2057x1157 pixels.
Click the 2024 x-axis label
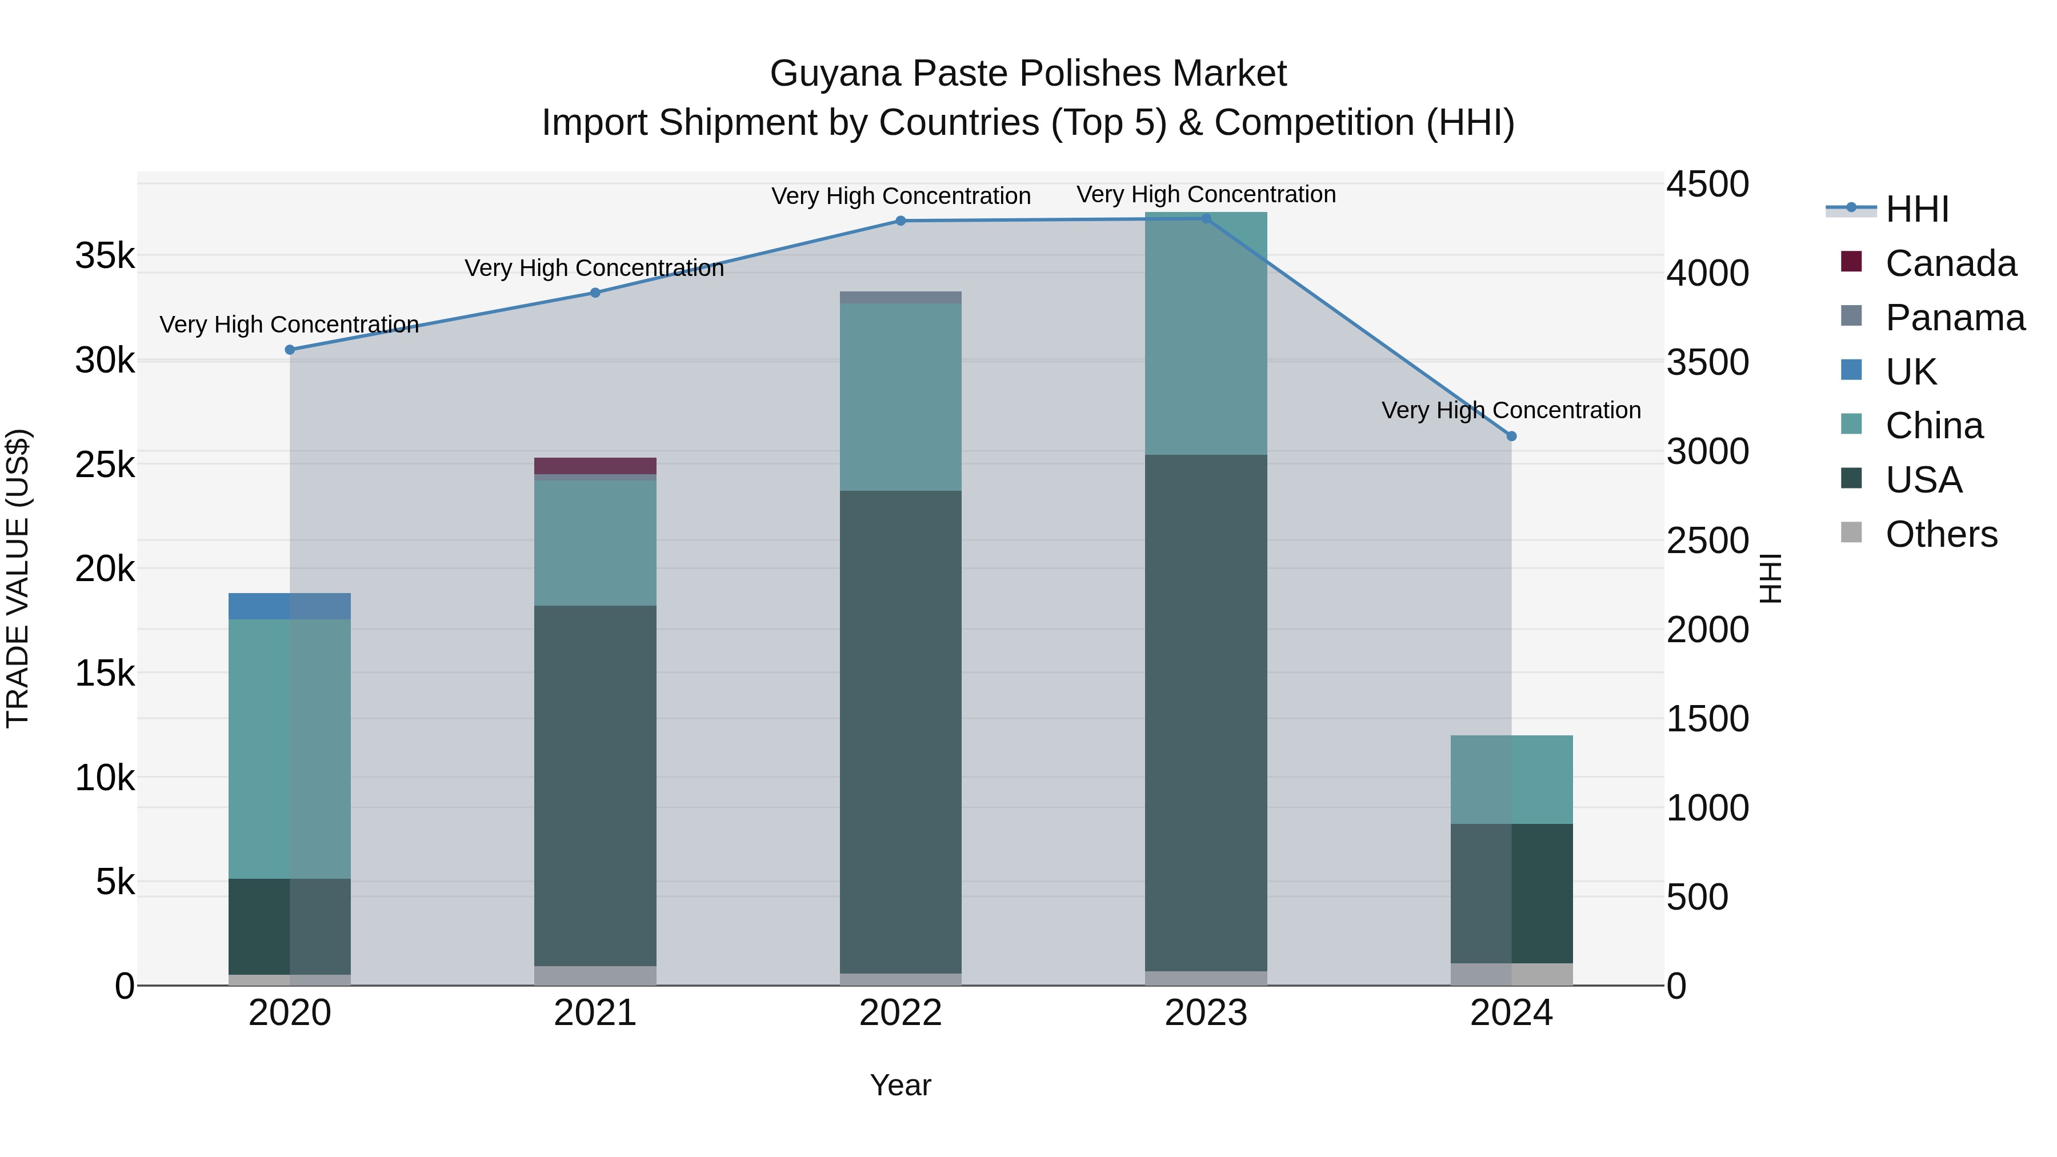1511,1012
